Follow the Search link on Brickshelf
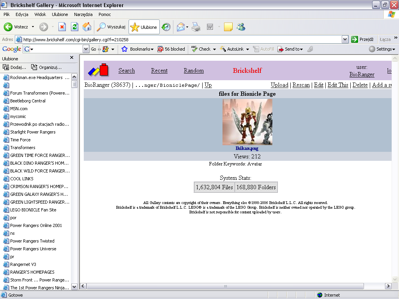 coord(127,70)
